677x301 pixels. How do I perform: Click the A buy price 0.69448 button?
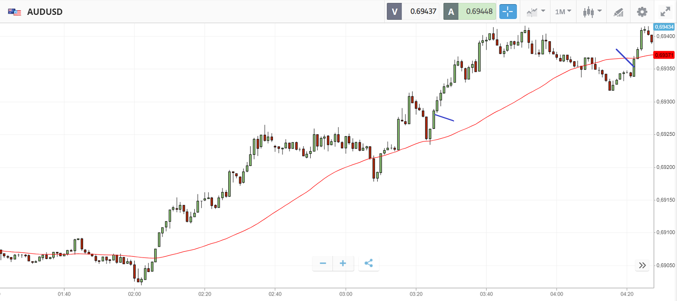tap(469, 12)
